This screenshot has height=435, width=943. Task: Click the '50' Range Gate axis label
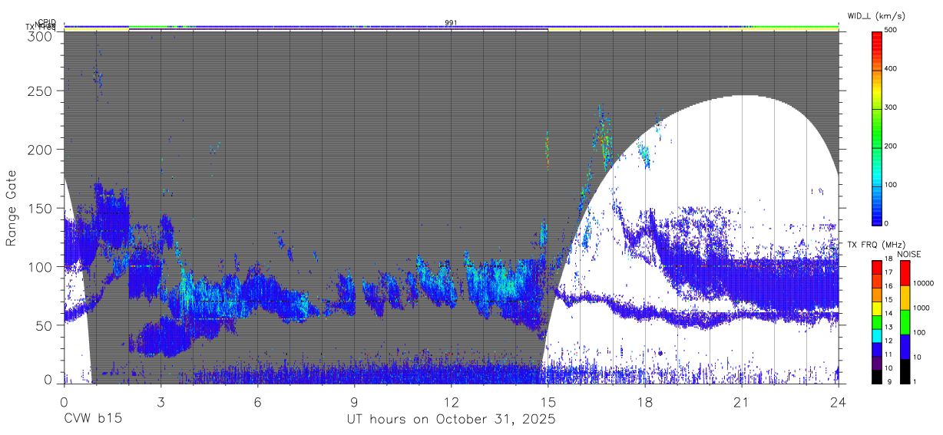click(45, 325)
